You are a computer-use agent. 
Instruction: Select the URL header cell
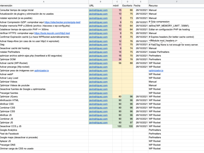100,6
